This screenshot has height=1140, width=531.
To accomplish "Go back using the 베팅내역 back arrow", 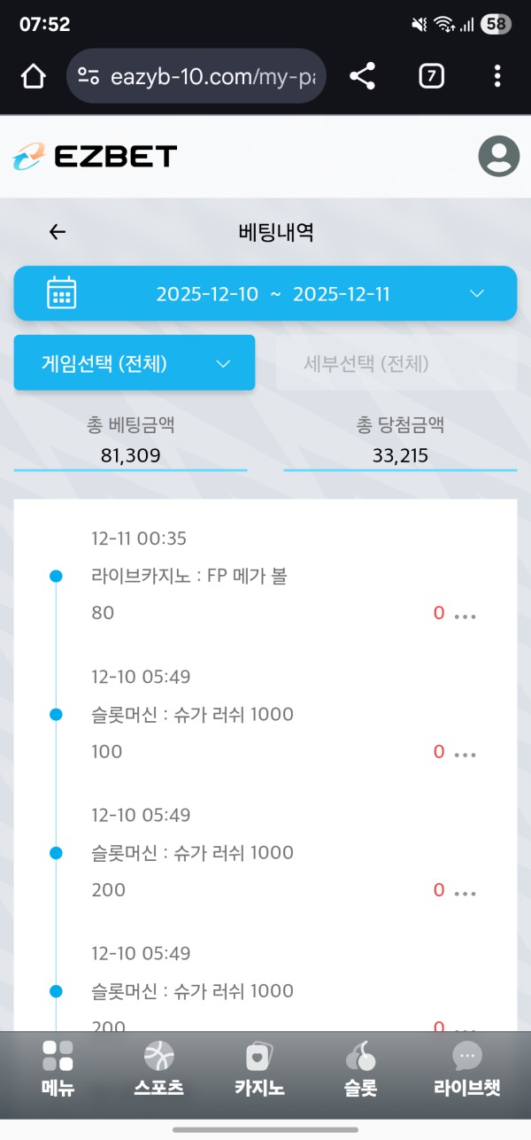I will click(57, 231).
